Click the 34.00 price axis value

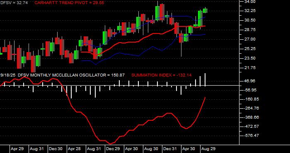[250, 2]
